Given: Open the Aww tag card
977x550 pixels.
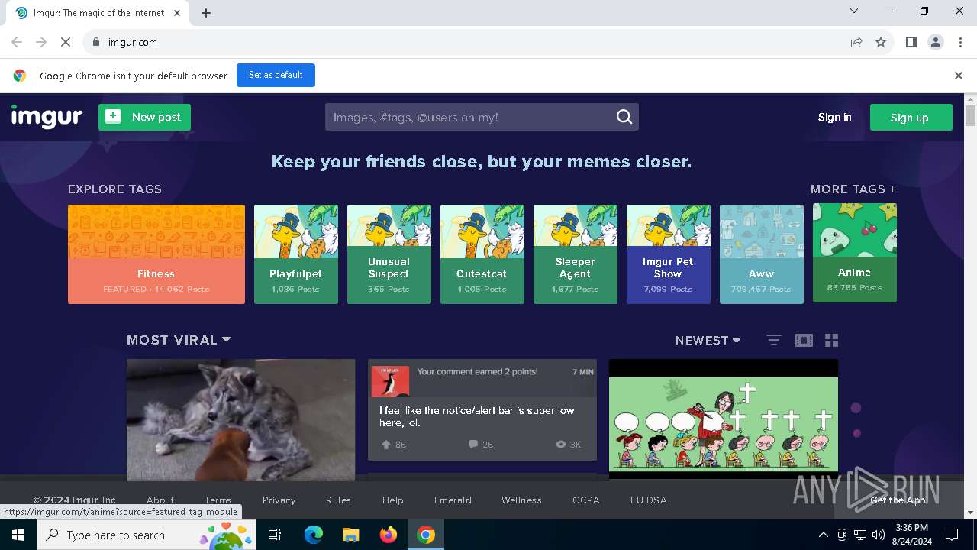Looking at the screenshot, I should point(762,254).
